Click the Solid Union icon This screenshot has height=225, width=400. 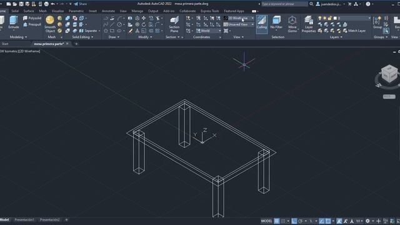click(x=67, y=18)
